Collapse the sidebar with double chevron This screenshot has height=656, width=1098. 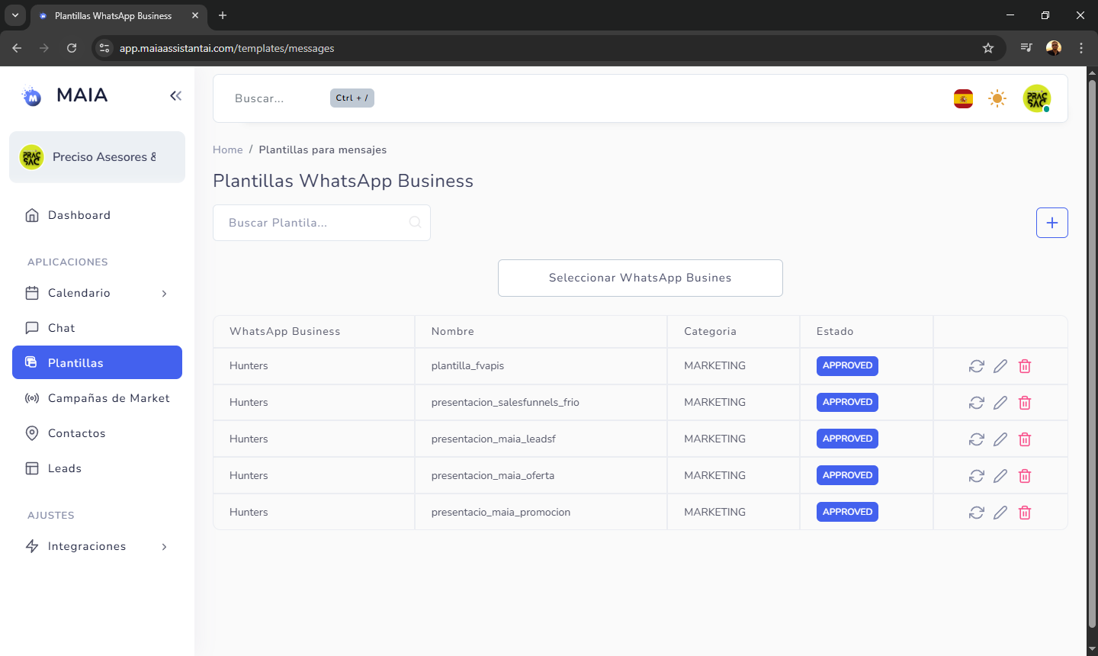tap(175, 95)
